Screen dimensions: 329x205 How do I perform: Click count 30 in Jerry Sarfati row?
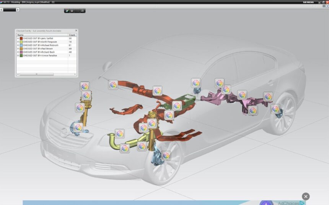[70, 38]
